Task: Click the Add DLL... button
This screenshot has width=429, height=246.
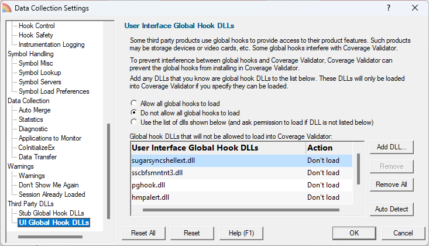Action: 392,147
